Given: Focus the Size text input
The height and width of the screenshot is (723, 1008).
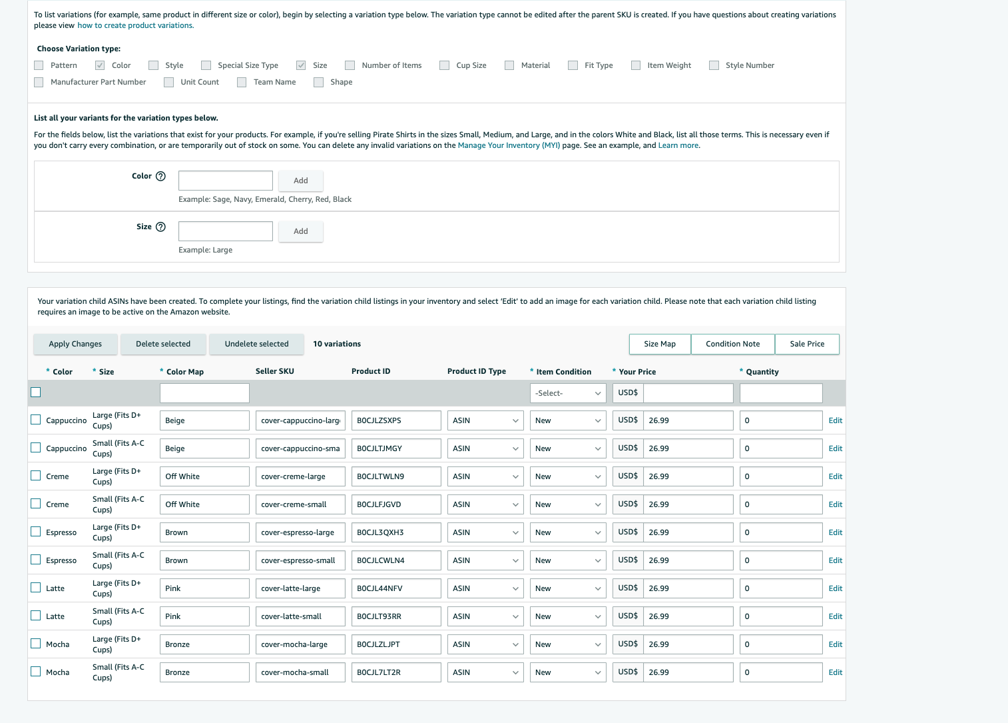Looking at the screenshot, I should coord(226,231).
